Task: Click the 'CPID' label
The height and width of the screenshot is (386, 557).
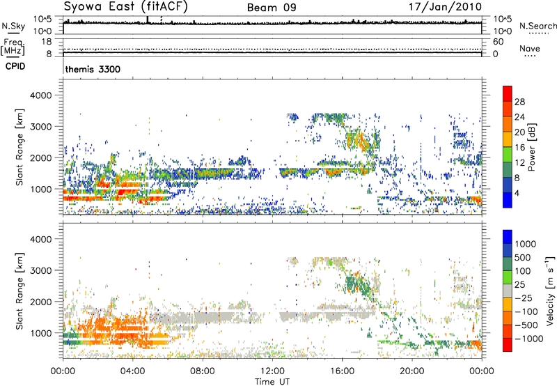Action: pos(15,66)
